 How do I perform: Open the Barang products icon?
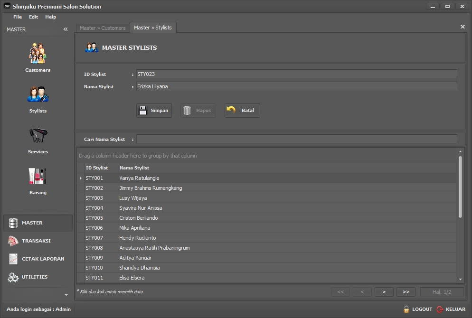click(38, 176)
